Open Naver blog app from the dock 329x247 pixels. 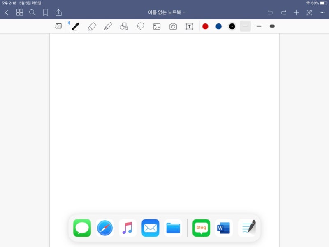coord(201,228)
